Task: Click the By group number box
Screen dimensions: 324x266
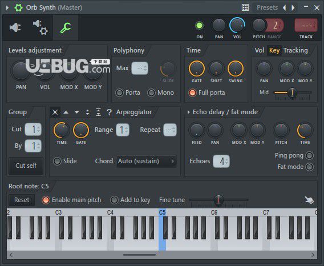Action: point(33,146)
